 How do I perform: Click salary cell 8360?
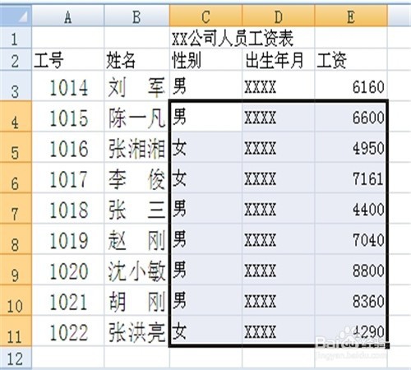click(x=351, y=300)
